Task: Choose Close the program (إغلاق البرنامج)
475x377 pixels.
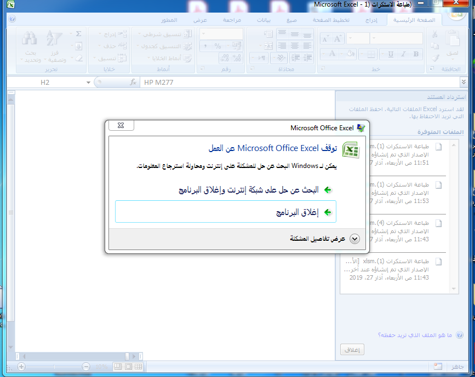Action: 226,212
